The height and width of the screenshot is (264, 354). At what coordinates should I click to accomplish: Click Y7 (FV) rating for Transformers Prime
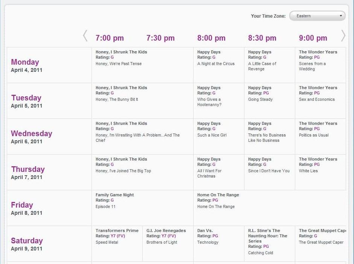[x=118, y=236]
